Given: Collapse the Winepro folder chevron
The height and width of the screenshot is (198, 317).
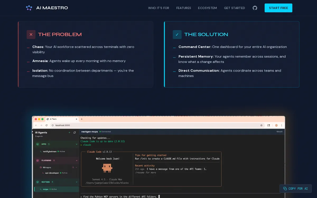Looking at the screenshot, I should coord(76,167).
